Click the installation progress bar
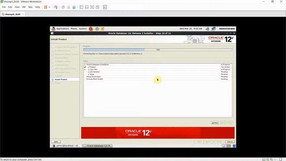 click(x=158, y=50)
